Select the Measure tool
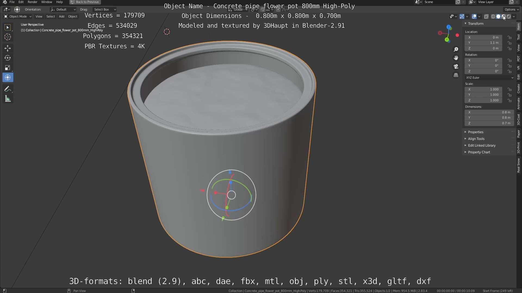 [x=8, y=99]
